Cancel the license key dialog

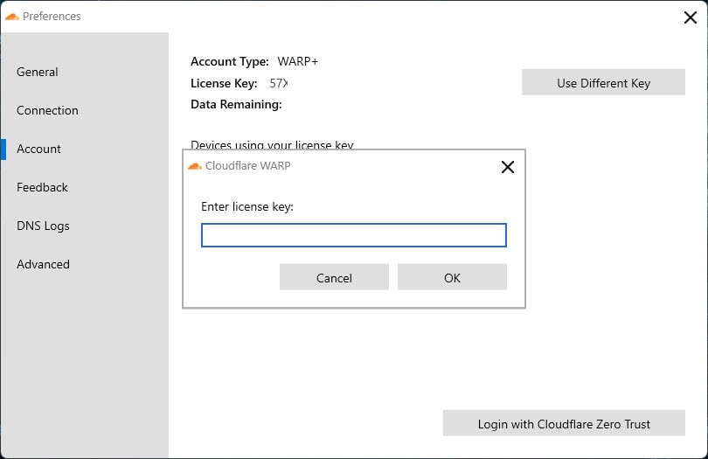[x=334, y=278]
